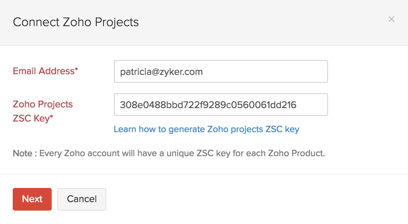Click the end of the email field
This screenshot has height=224, width=408.
coord(319,71)
